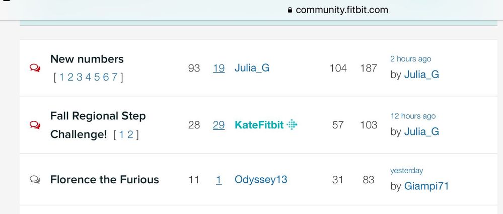Open Odyssey13 author profile

tap(261, 179)
